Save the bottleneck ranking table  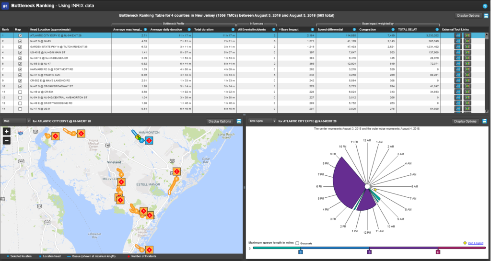tap(486, 16)
